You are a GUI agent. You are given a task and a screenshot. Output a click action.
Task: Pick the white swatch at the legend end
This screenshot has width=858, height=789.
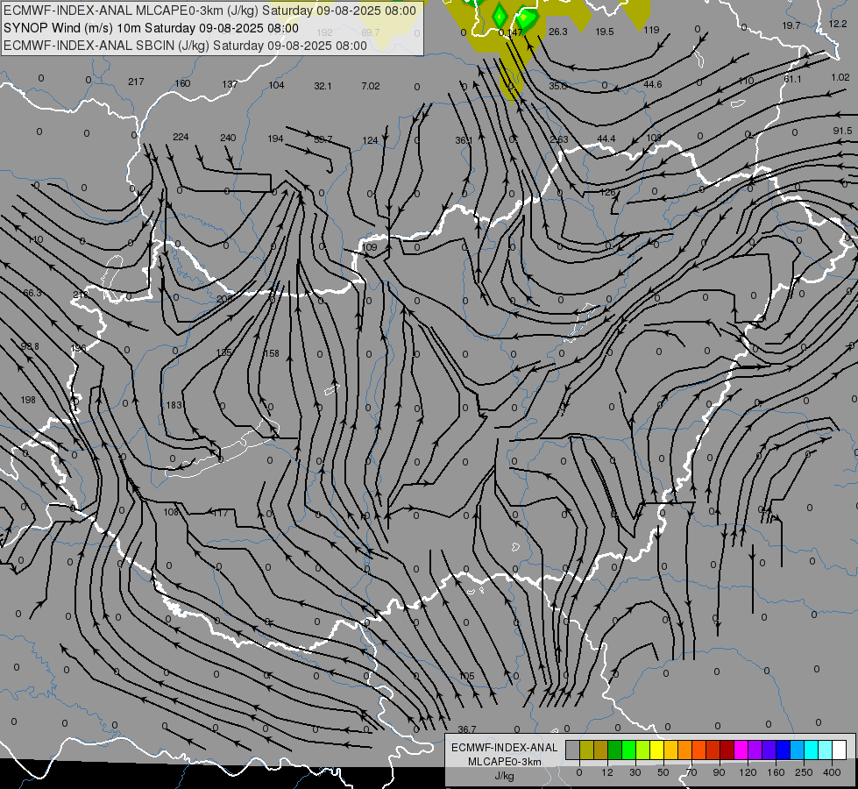(x=840, y=750)
